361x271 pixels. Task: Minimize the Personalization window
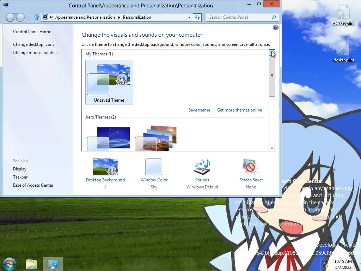[x=249, y=4]
